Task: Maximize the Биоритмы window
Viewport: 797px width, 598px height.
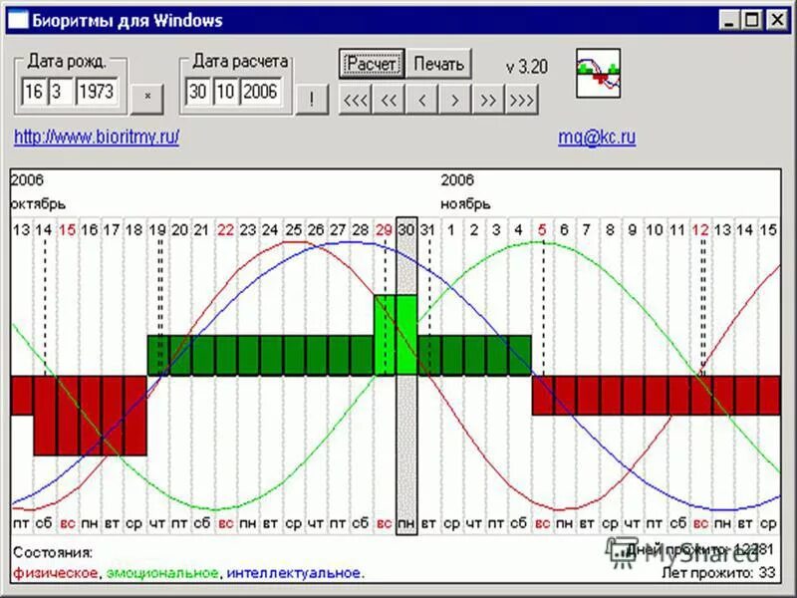Action: 752,20
